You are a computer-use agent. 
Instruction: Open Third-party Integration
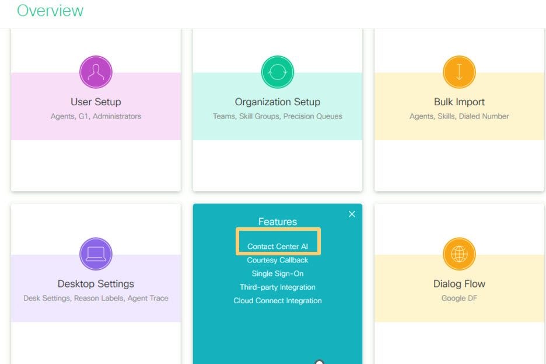point(278,287)
